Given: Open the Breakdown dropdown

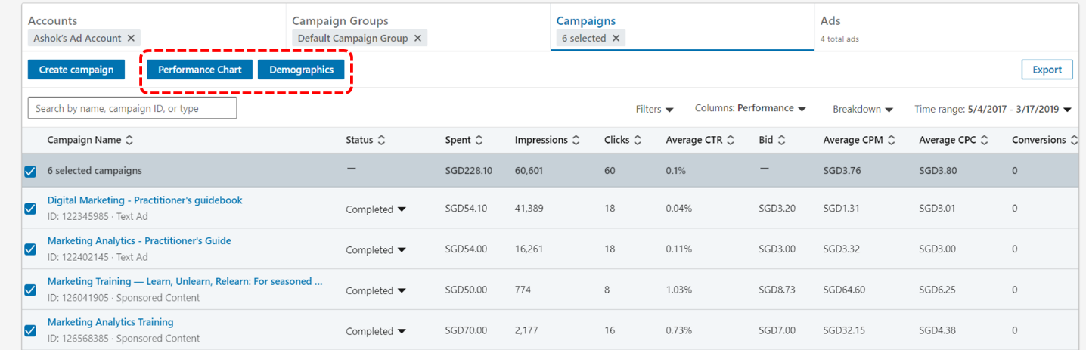Looking at the screenshot, I should (x=863, y=109).
